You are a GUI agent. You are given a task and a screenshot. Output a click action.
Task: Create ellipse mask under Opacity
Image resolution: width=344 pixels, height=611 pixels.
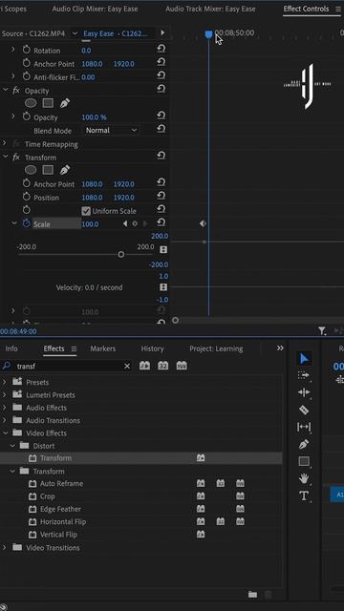(31, 103)
